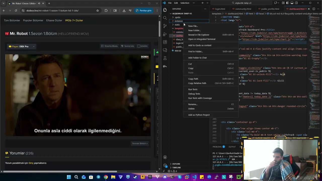This screenshot has width=322, height=181.
Task: Open IMDb 7+ Diziler link
Action: tap(74, 20)
